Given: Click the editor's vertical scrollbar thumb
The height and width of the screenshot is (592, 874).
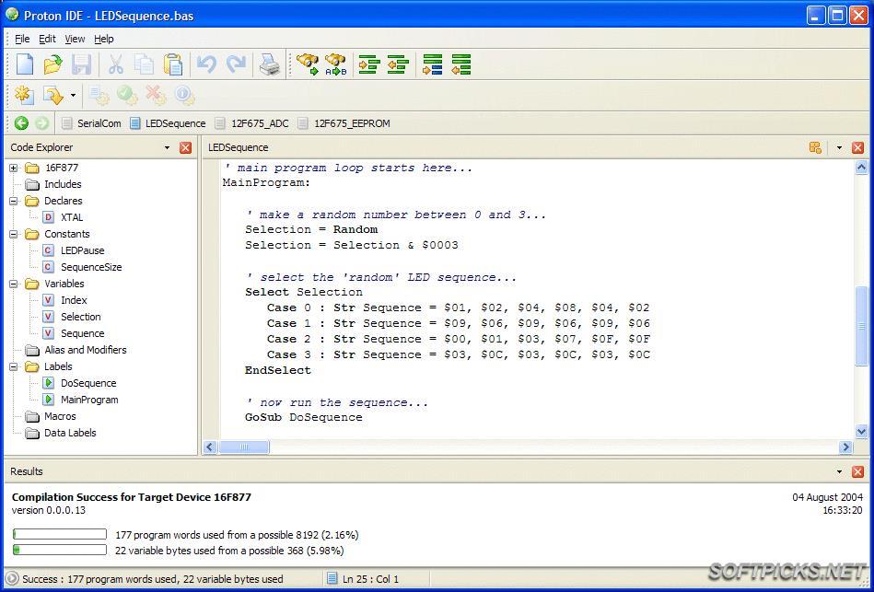Looking at the screenshot, I should coord(861,326).
